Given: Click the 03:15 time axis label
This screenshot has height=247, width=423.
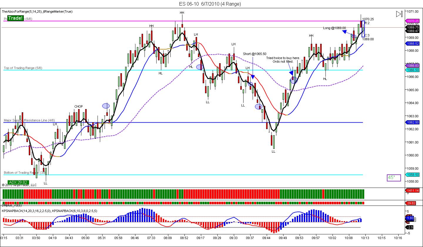Looking at the screenshot, I should 4,237.
